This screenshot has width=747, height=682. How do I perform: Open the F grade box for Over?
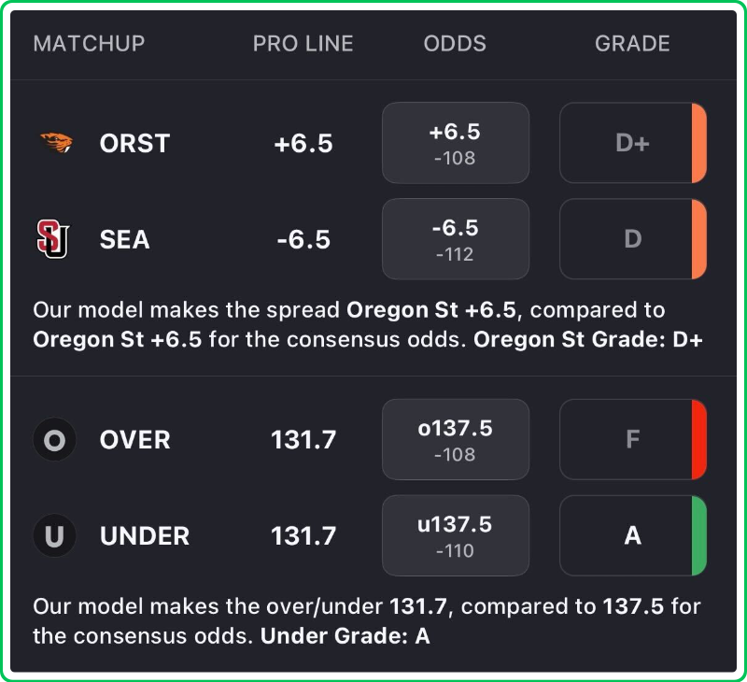tap(631, 439)
